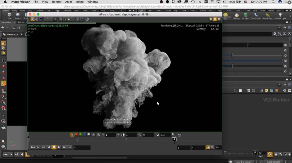This screenshot has width=292, height=163.
Task: Jump to first frame in MPlay
Action: click(33, 147)
